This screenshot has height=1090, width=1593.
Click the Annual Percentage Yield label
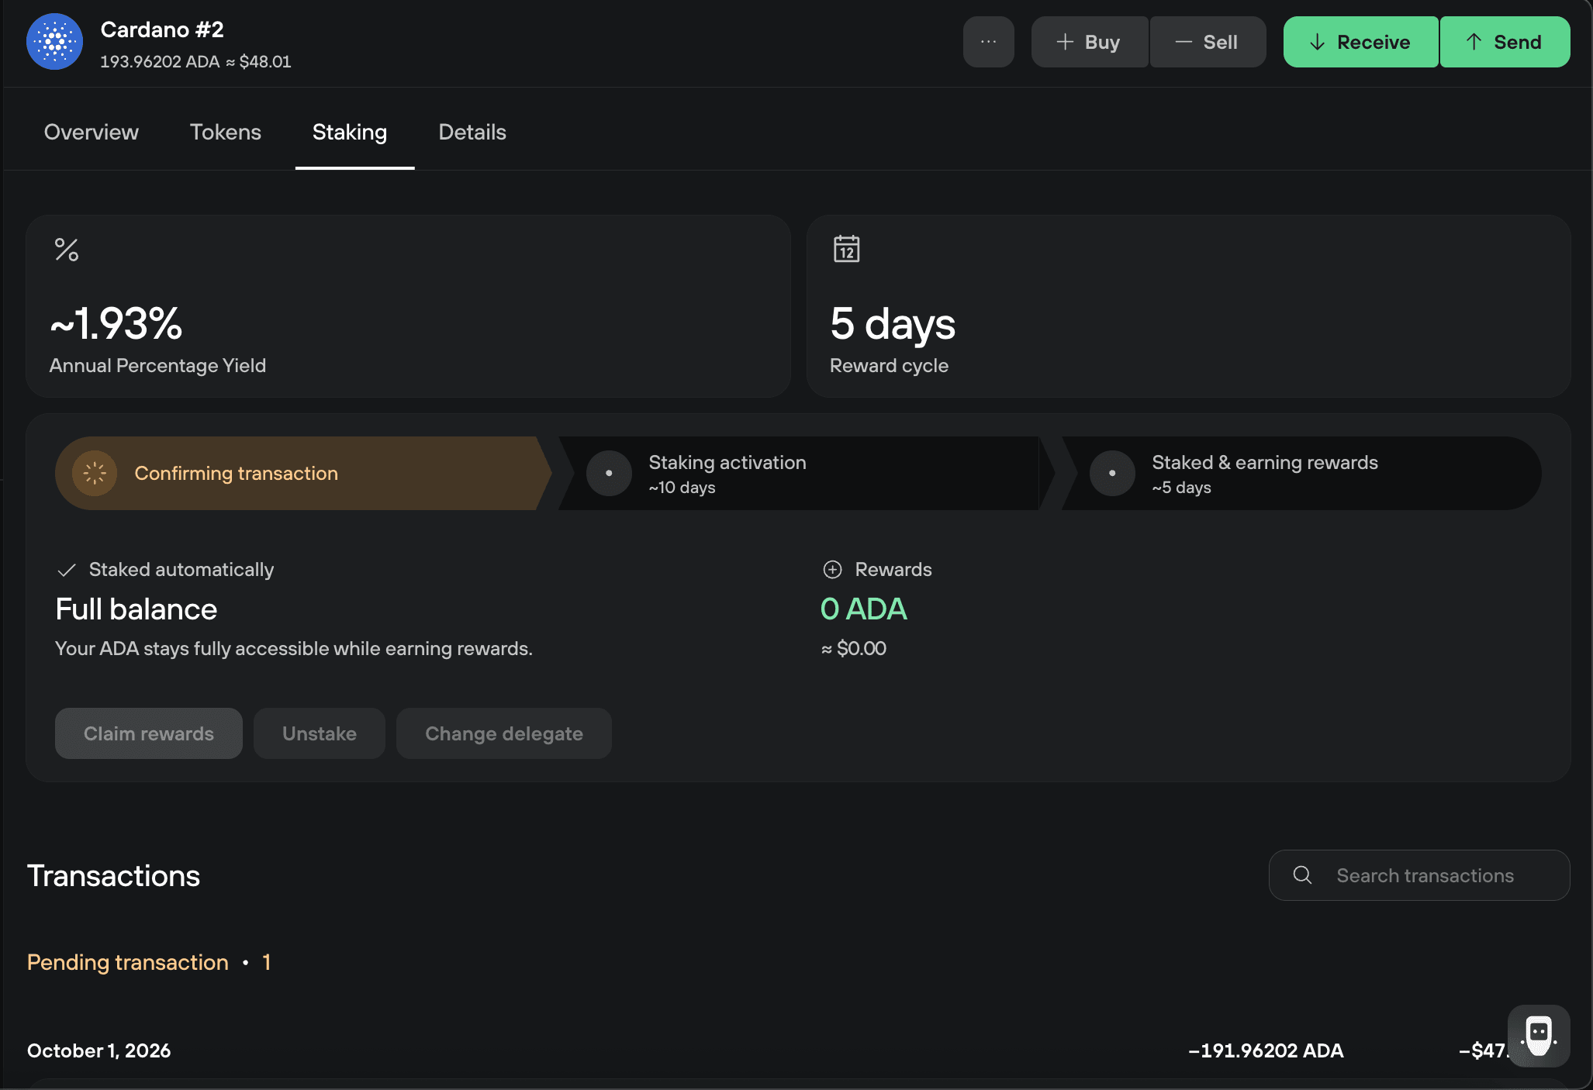coord(157,365)
